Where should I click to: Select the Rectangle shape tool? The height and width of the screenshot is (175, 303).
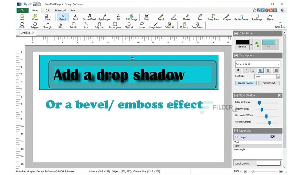[257, 17]
